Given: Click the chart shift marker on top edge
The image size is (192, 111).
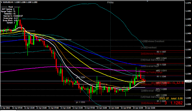Looking at the screenshot, I should [147, 1].
